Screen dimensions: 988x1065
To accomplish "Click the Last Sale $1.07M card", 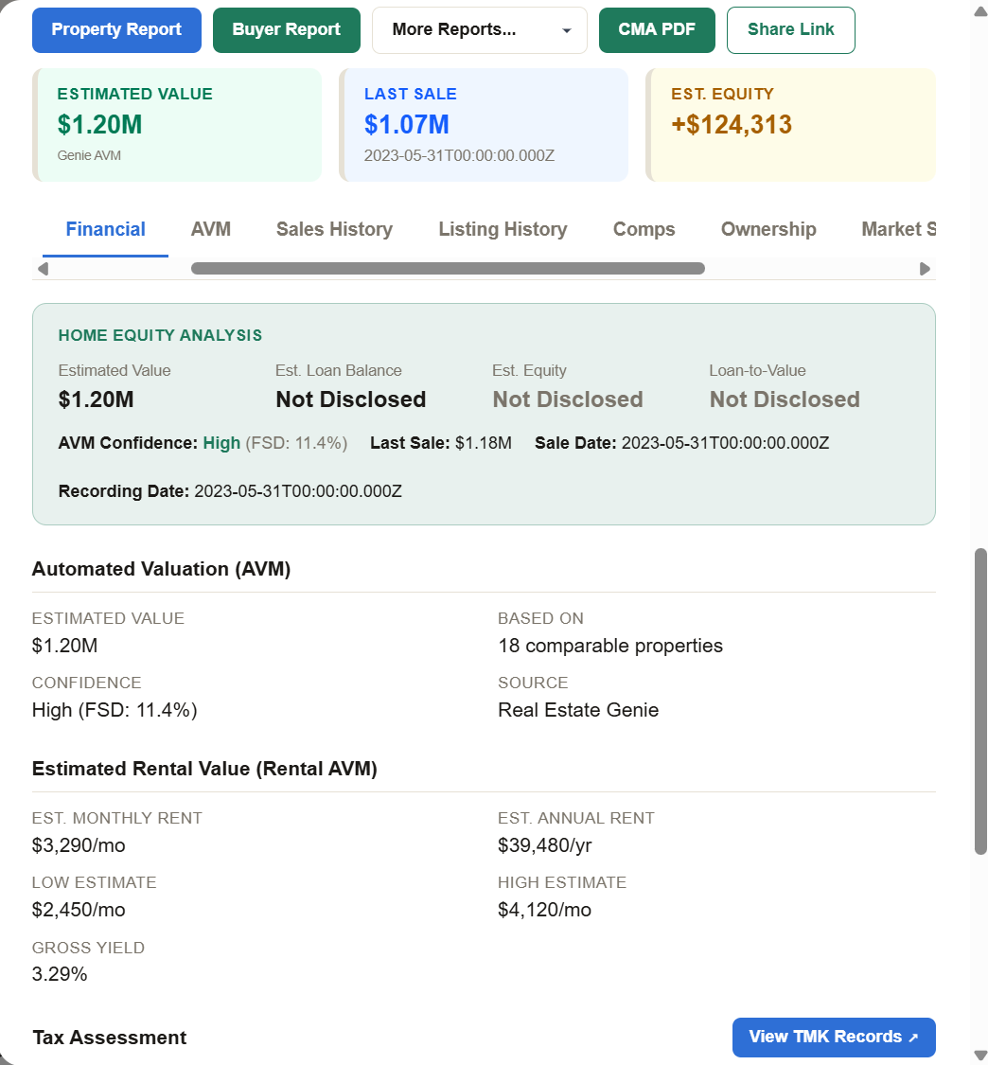I will 484,125.
